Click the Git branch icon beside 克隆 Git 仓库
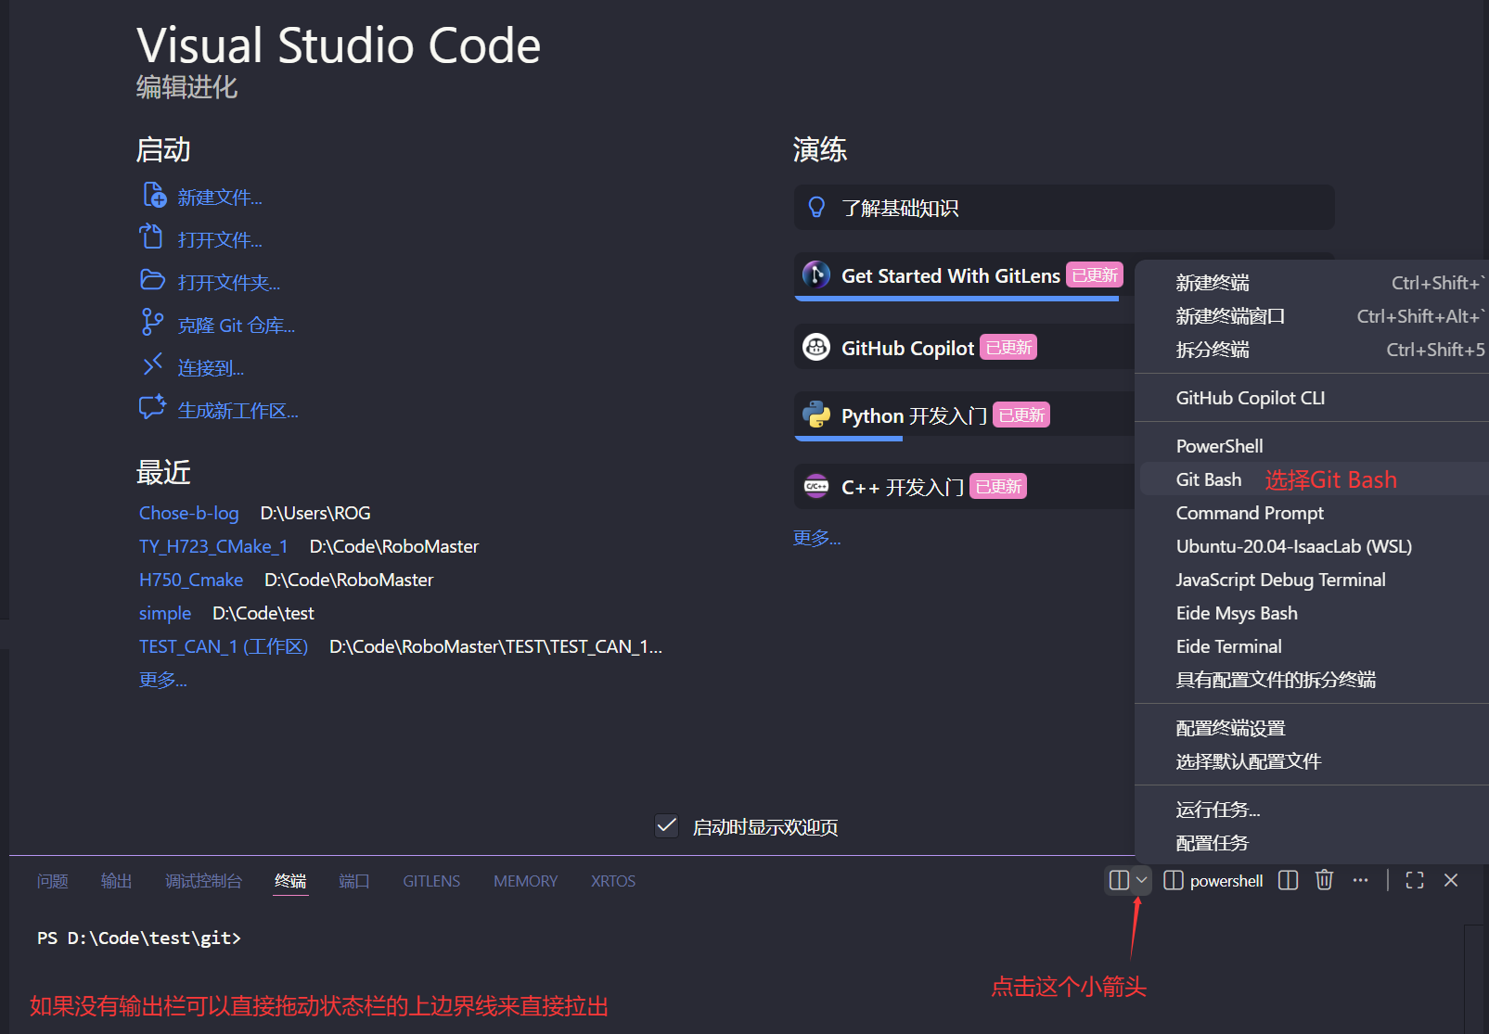The image size is (1489, 1034). click(x=152, y=323)
